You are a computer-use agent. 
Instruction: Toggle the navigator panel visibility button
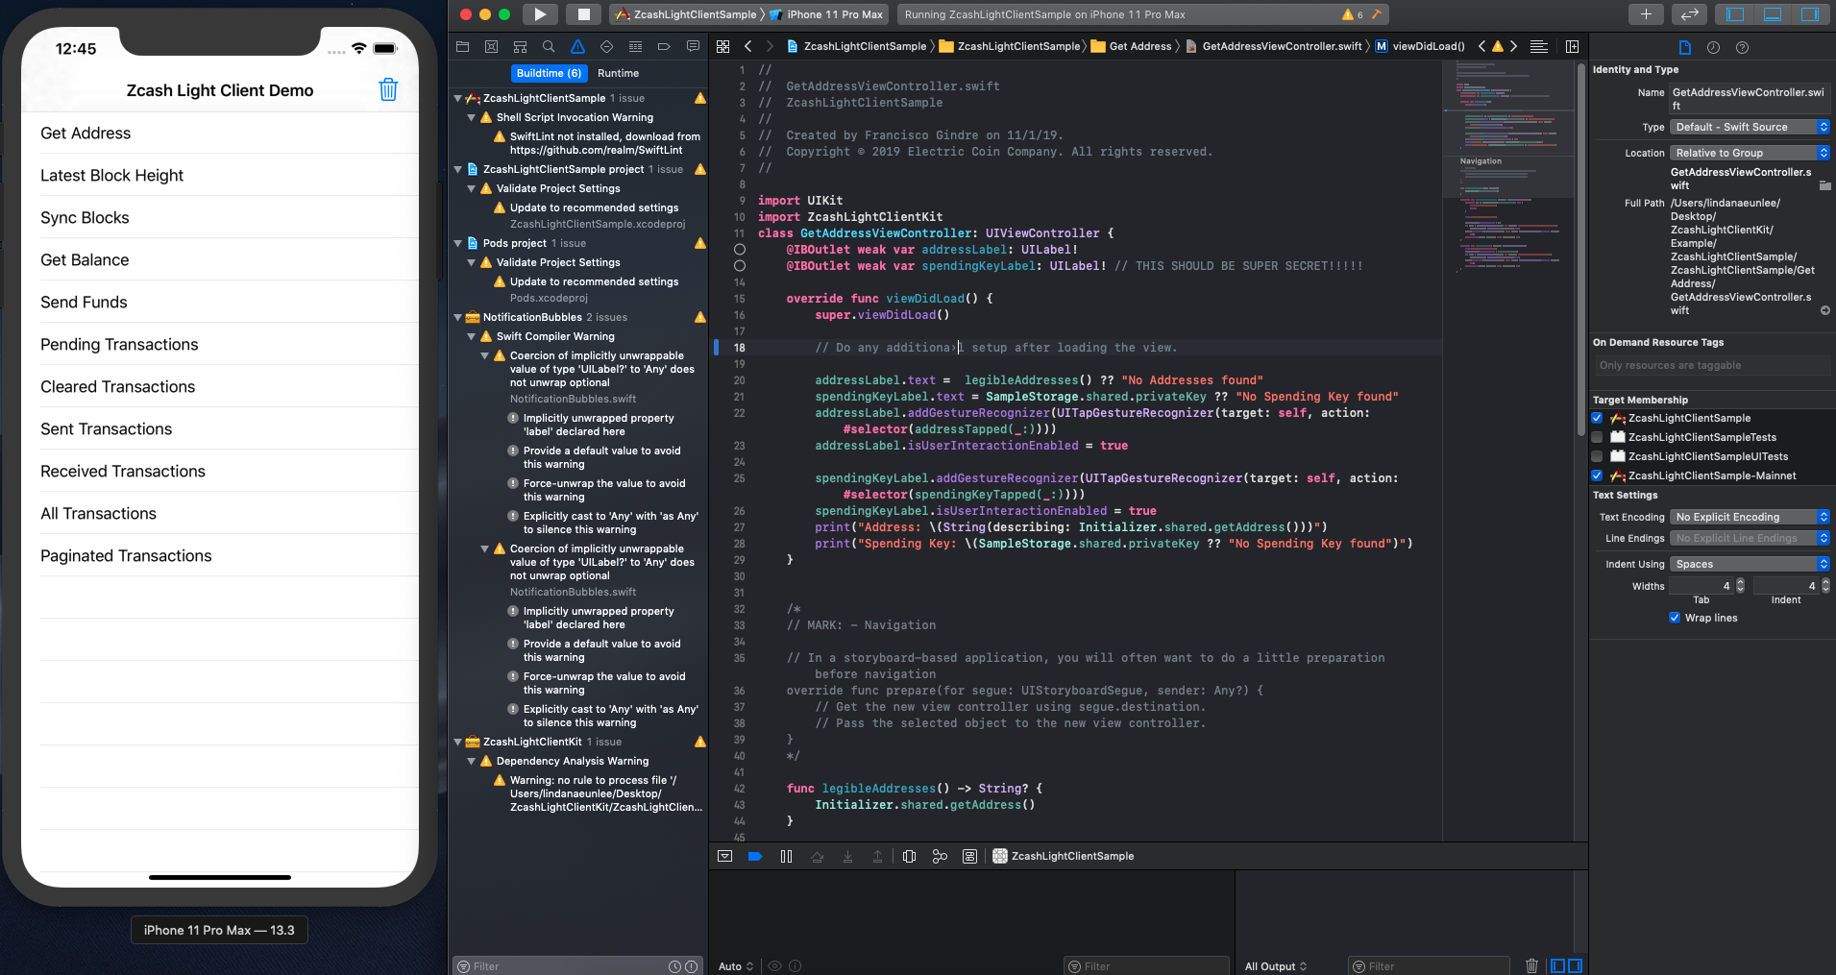tap(1735, 14)
